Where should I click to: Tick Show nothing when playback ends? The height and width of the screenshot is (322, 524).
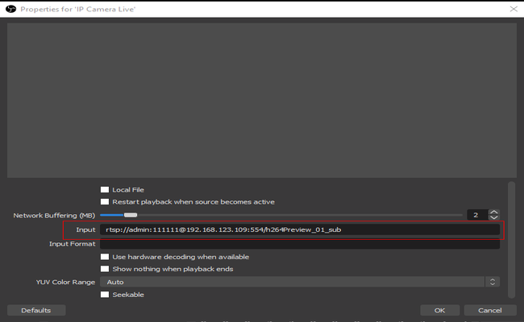[104, 269]
